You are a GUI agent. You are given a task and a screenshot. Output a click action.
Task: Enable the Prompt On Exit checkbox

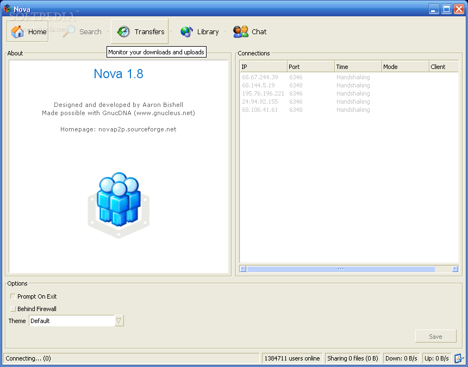coord(13,296)
